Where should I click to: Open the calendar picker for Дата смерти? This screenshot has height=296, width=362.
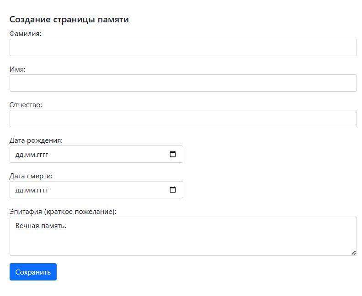173,190
